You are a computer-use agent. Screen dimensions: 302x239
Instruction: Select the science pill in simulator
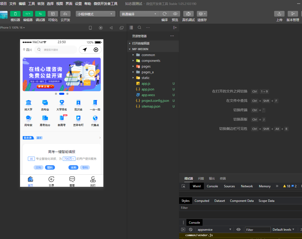[50, 168]
